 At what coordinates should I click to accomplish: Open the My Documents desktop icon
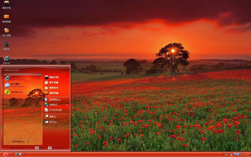(6, 5)
